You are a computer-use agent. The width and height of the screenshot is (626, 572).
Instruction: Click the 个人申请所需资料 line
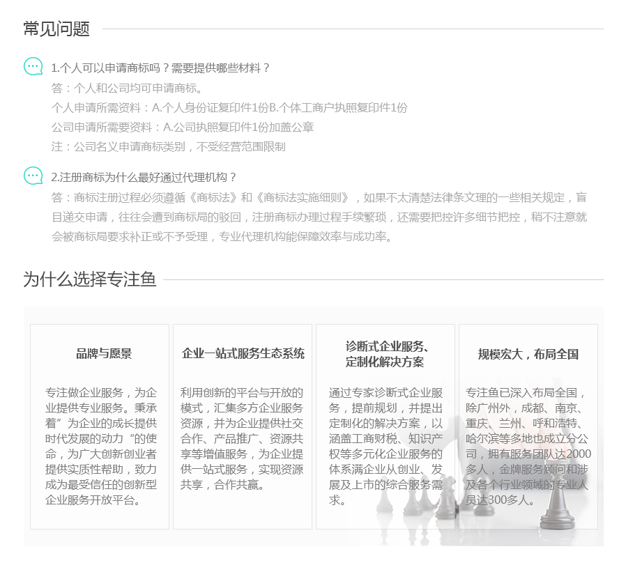[x=229, y=107]
